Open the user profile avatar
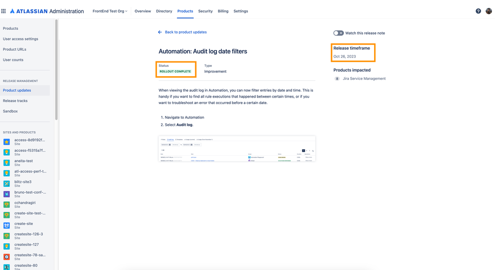The width and height of the screenshot is (495, 270). click(489, 11)
